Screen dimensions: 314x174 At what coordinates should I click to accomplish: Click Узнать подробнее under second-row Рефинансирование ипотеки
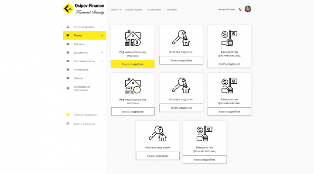point(133,112)
